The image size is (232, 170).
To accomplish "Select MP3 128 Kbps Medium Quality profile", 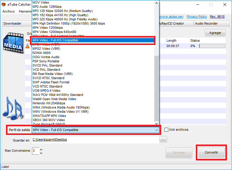I will (93, 11).
